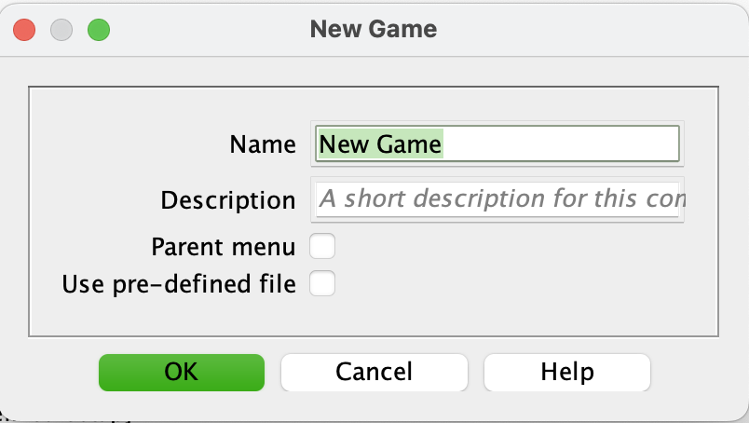Screen dimensions: 749x423
Task: Click the highlighted 'New Game' text in Name
Action: tap(380, 143)
